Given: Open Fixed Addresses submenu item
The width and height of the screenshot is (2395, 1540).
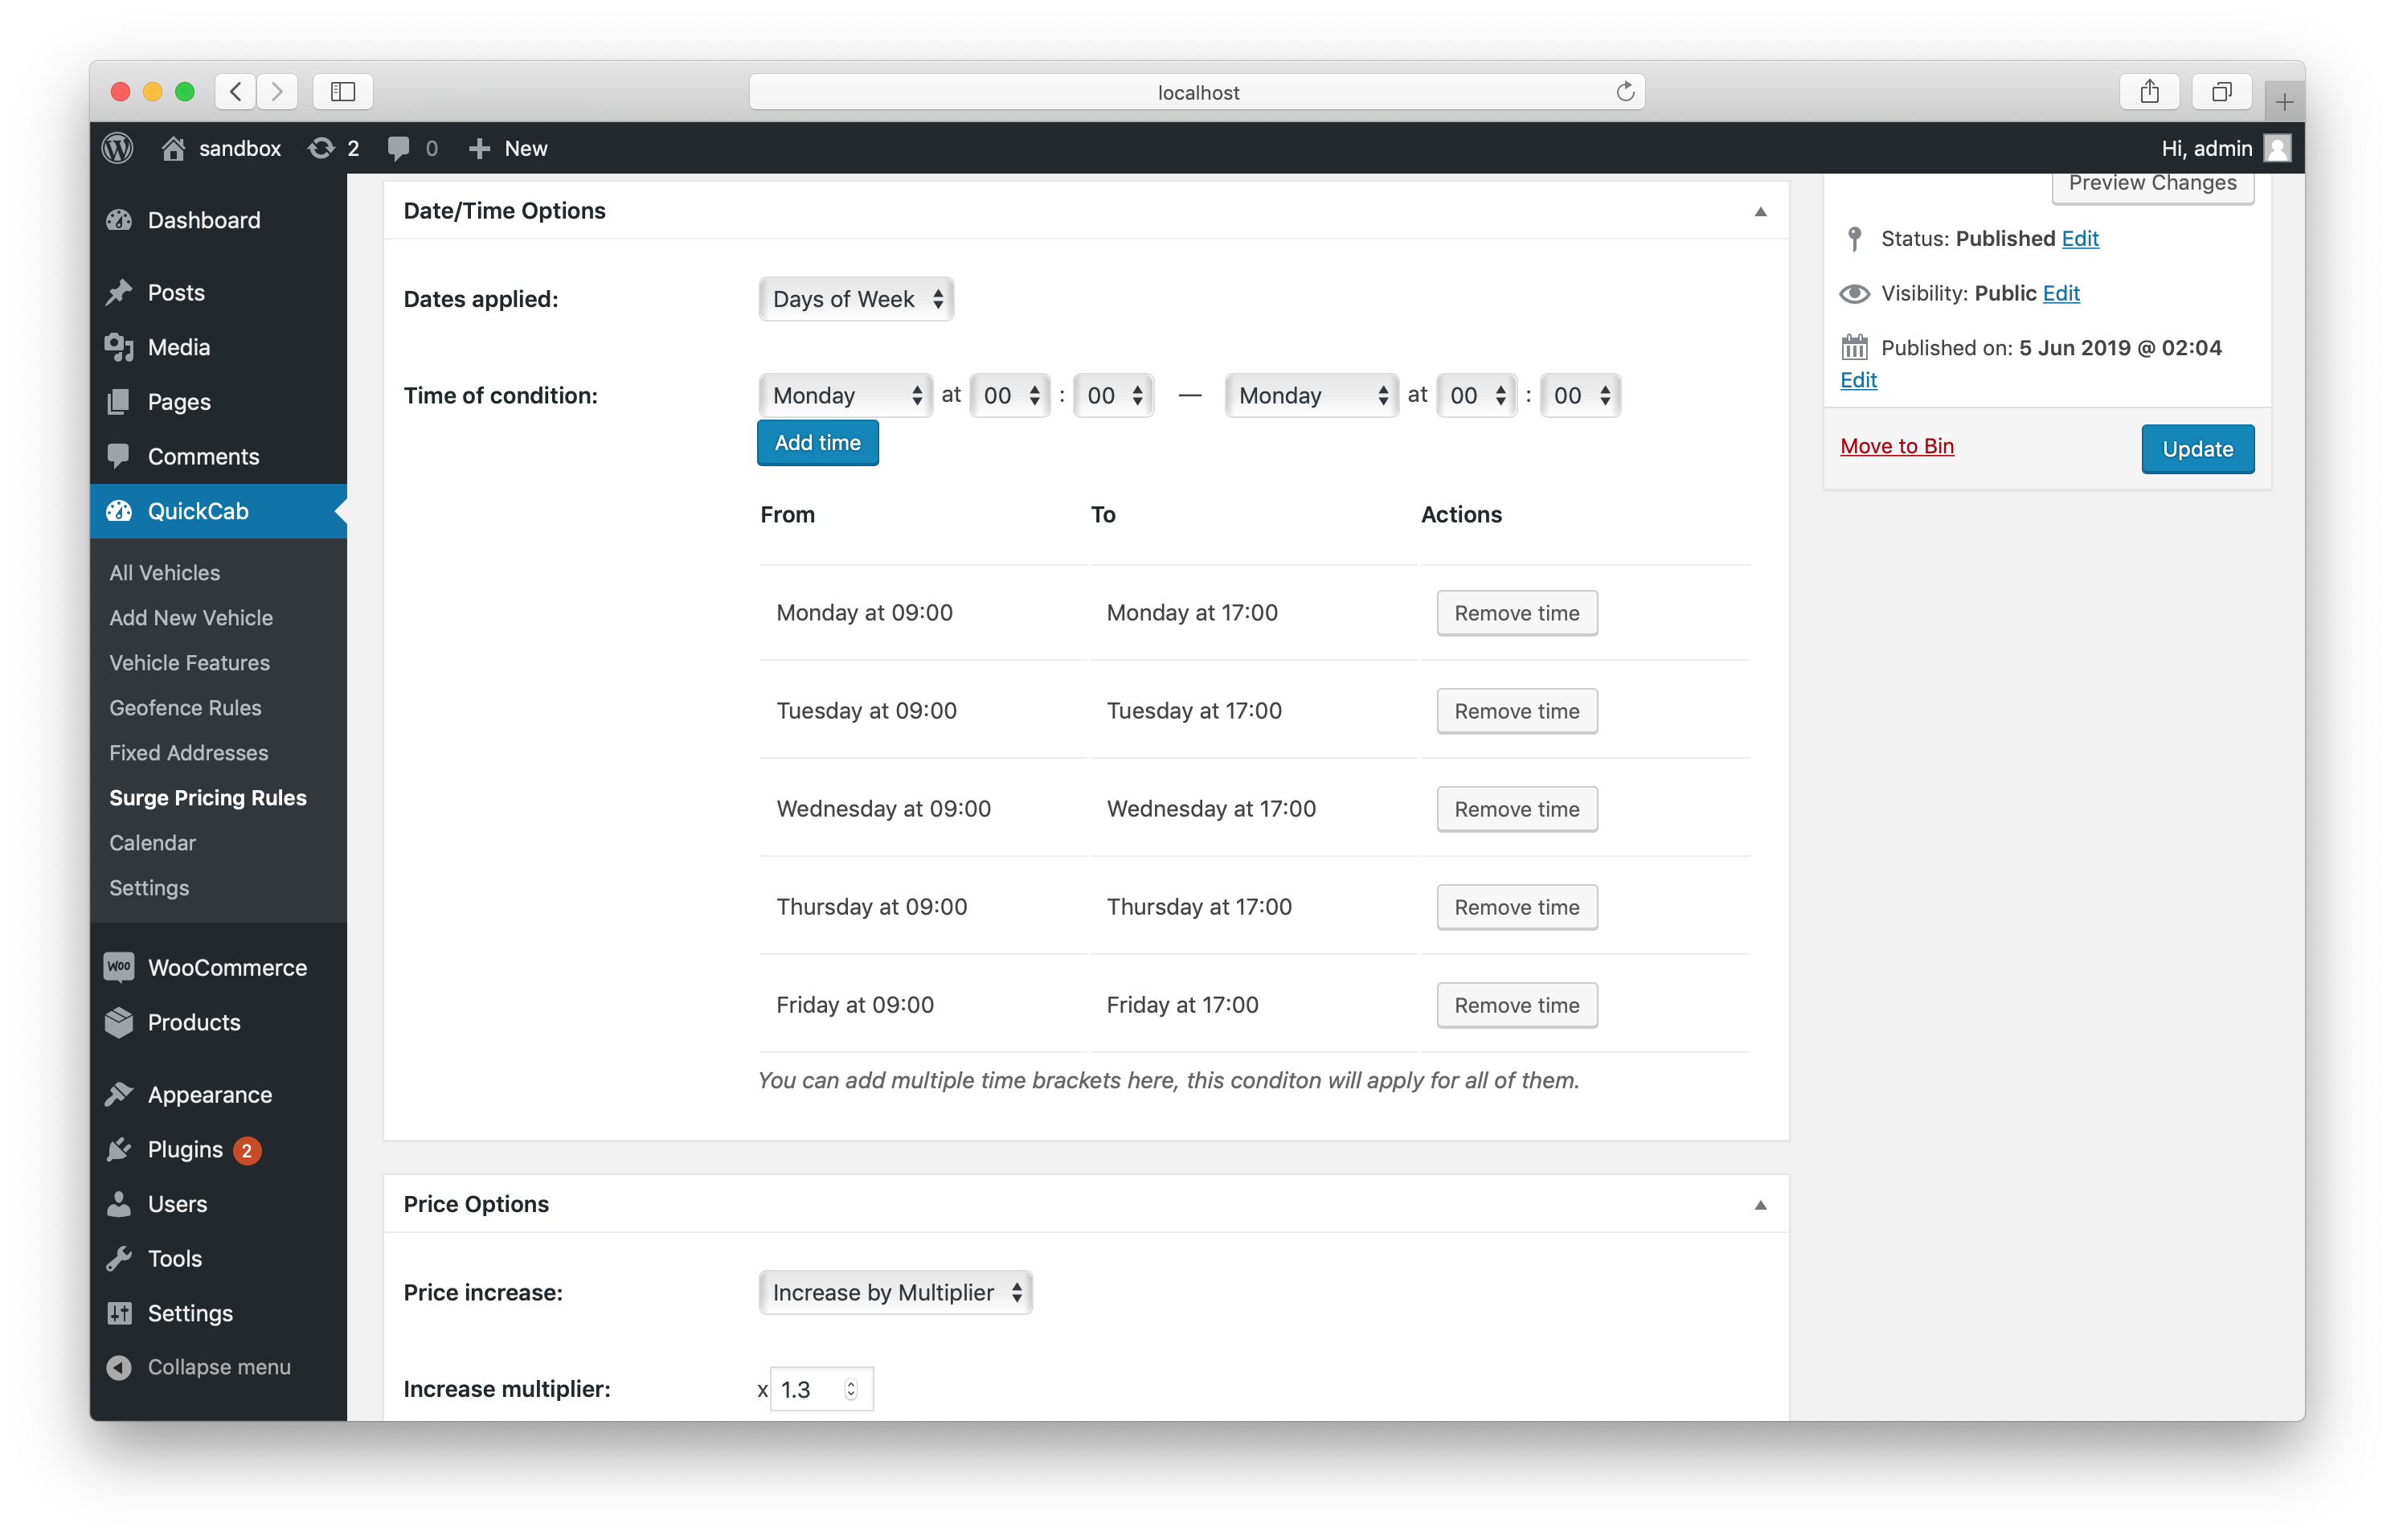Looking at the screenshot, I should pos(188,752).
